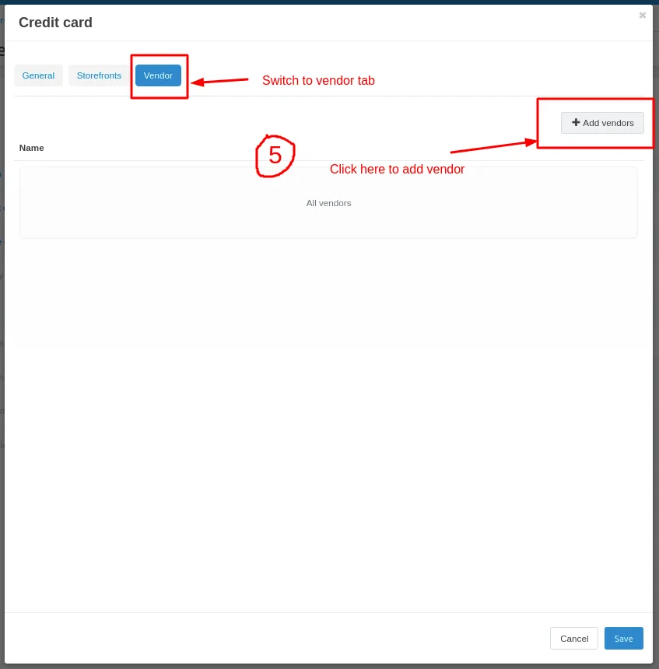Click the Add vendors button
The width and height of the screenshot is (659, 669).
point(602,123)
